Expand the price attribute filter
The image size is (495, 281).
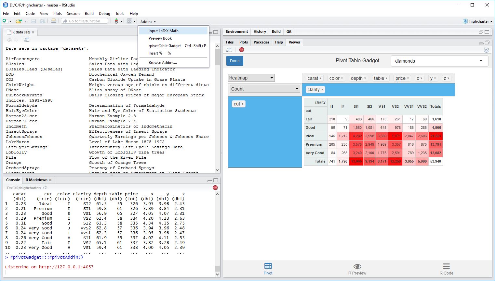(x=408, y=78)
